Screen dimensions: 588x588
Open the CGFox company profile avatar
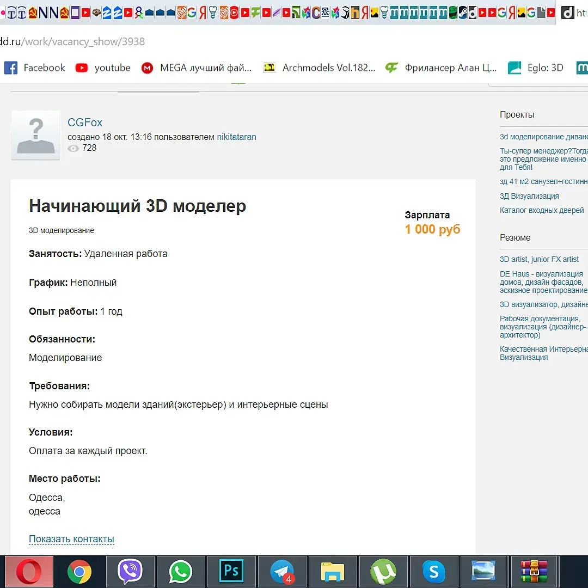point(35,136)
